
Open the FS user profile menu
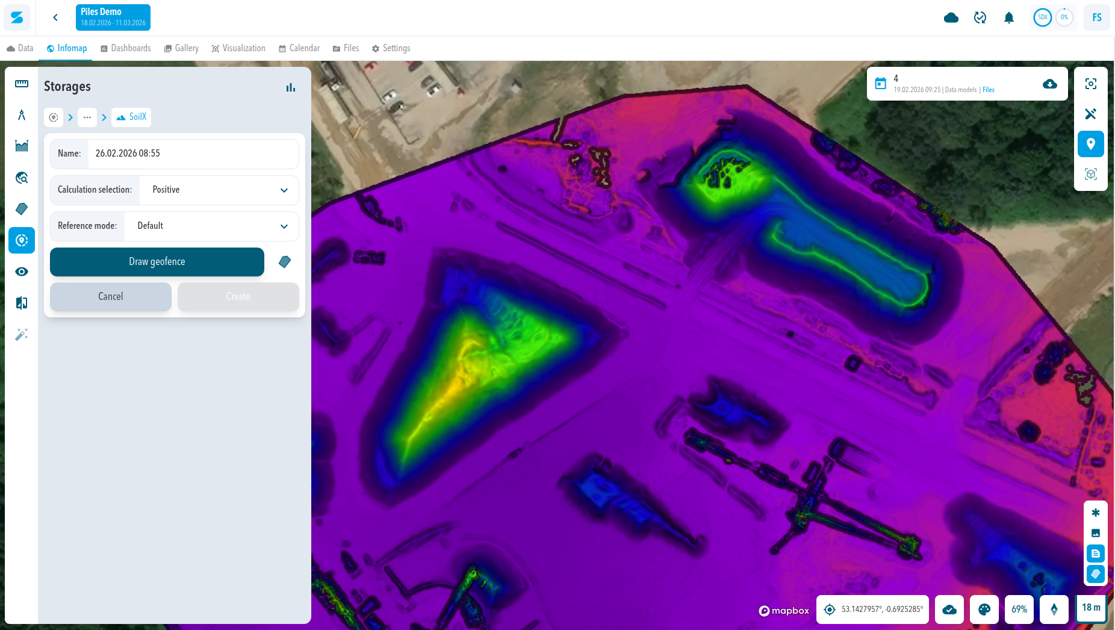click(1097, 17)
